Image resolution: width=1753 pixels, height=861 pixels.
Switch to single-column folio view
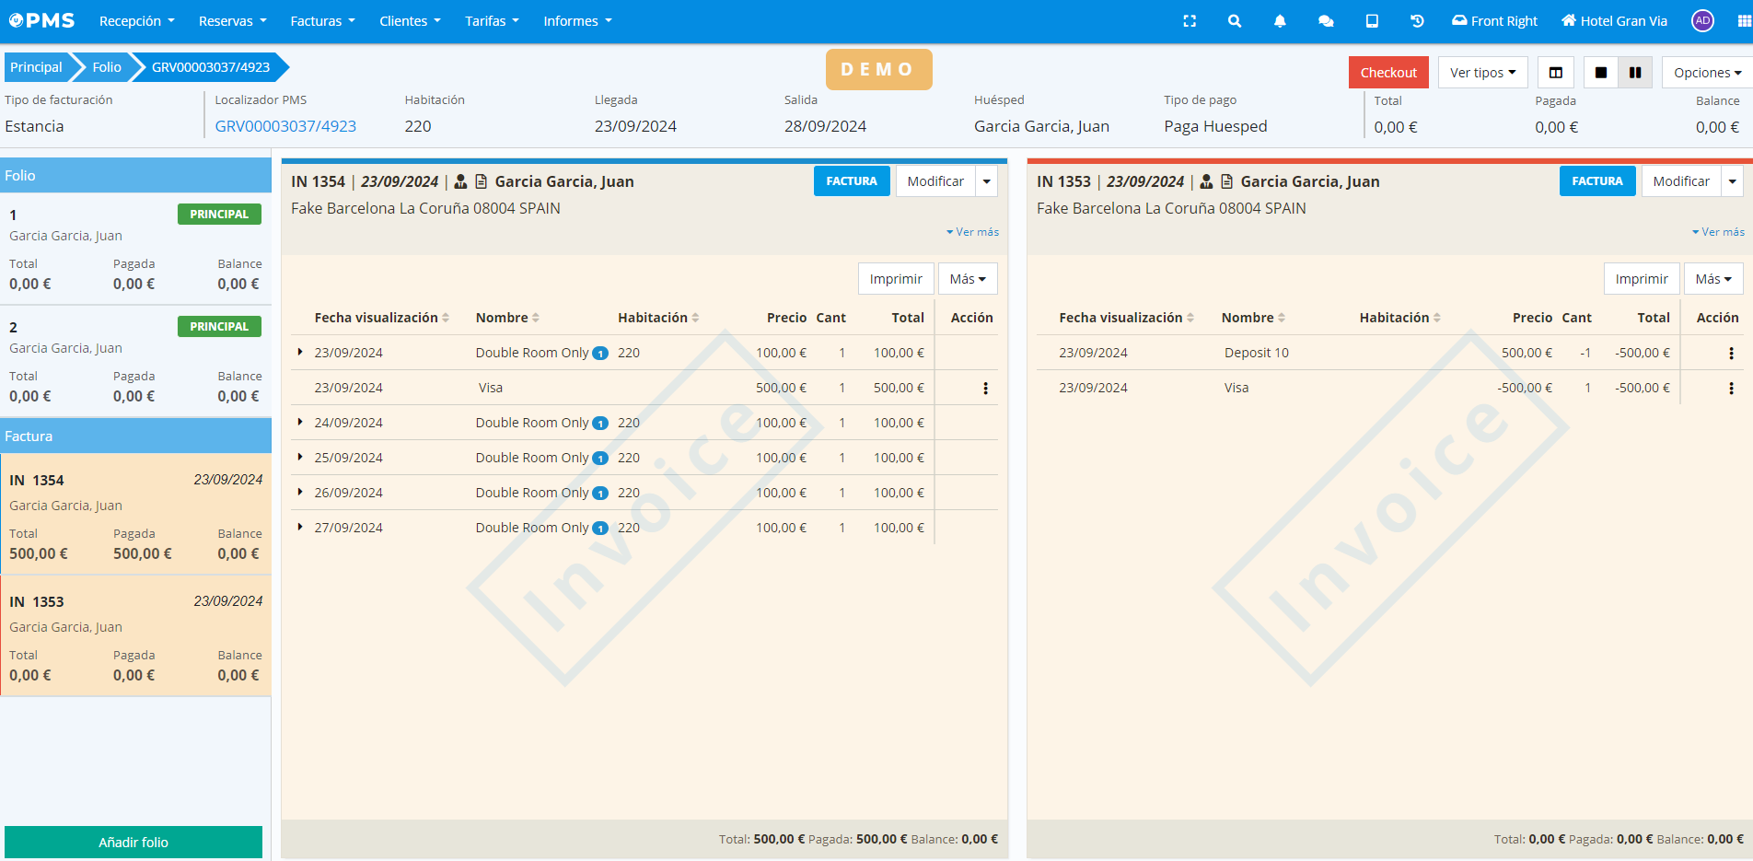(x=1601, y=73)
